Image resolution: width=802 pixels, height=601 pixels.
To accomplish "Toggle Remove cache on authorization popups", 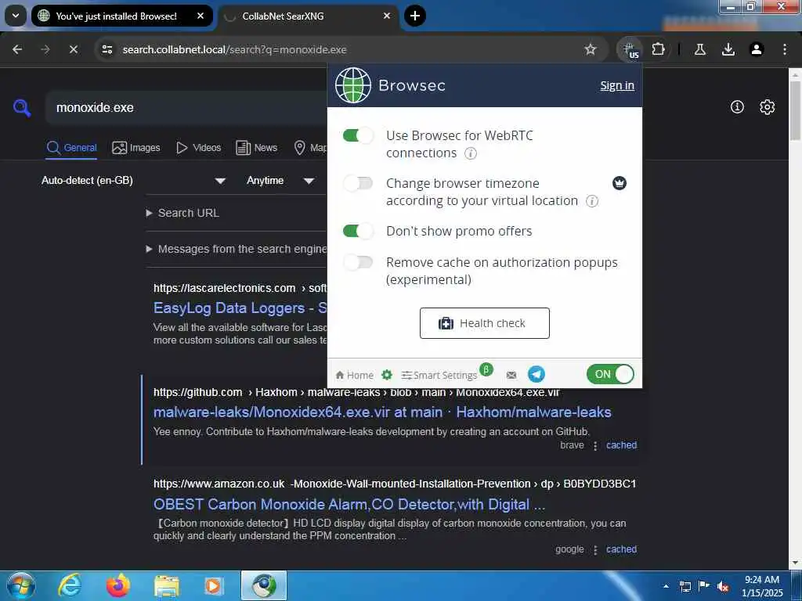I will pyautogui.click(x=358, y=262).
